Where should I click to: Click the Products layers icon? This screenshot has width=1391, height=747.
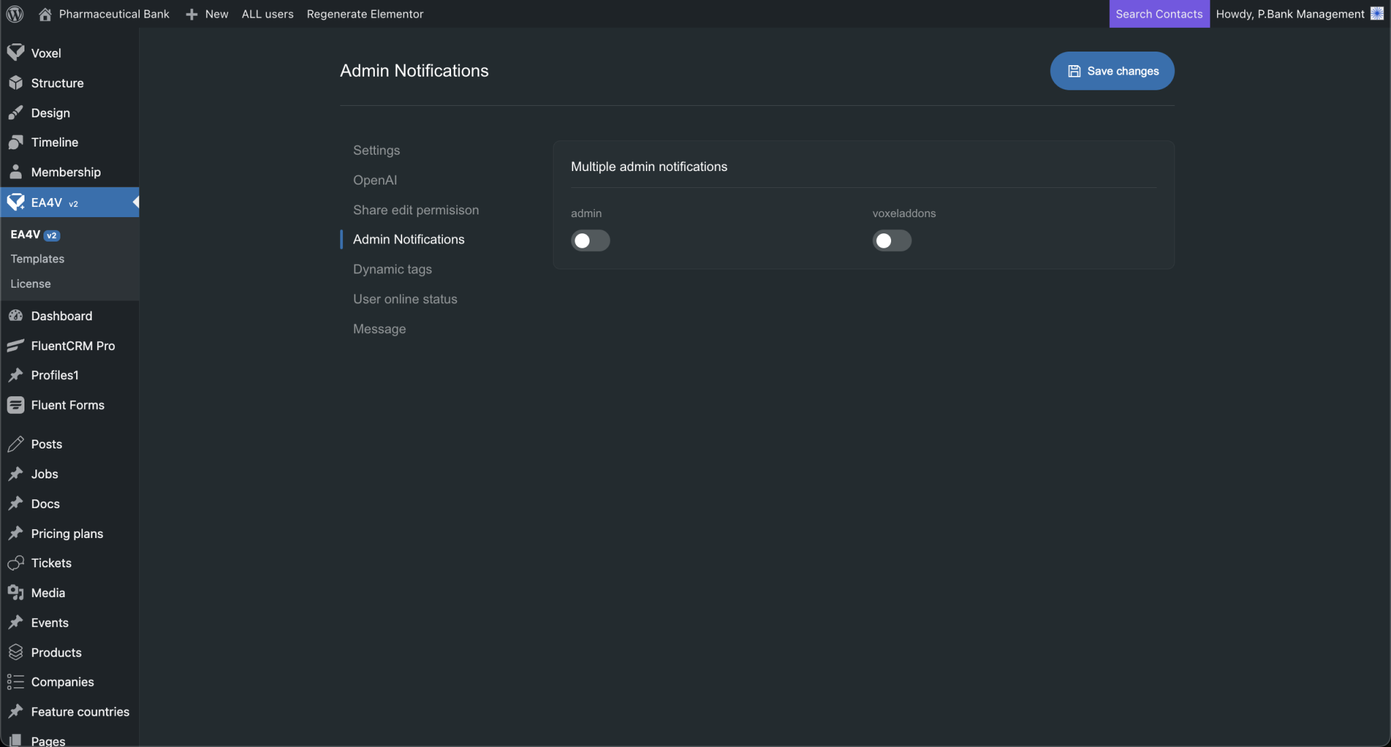16,652
